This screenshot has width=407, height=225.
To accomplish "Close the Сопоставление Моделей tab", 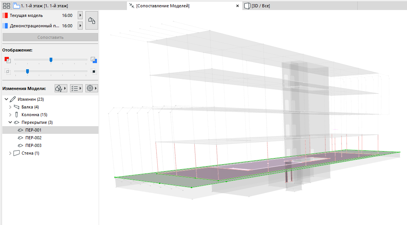I will [237, 6].
